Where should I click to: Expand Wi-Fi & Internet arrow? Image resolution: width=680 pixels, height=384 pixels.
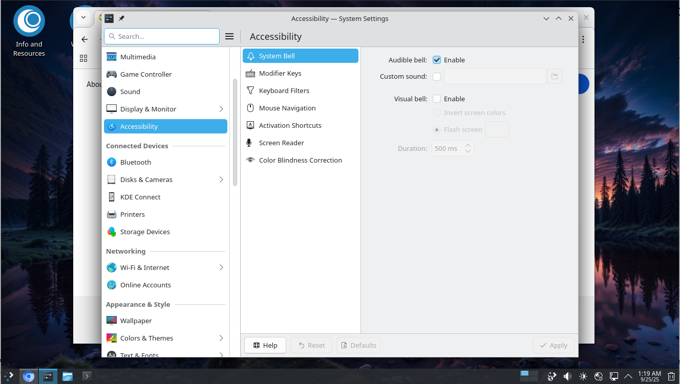pos(221,267)
